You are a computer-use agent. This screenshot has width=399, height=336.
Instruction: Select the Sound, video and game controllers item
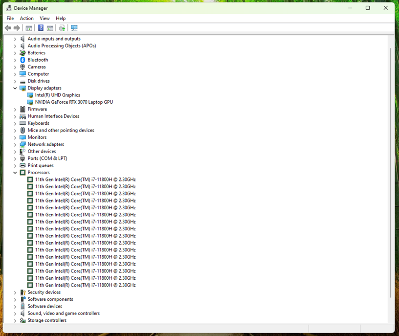pyautogui.click(x=64, y=314)
